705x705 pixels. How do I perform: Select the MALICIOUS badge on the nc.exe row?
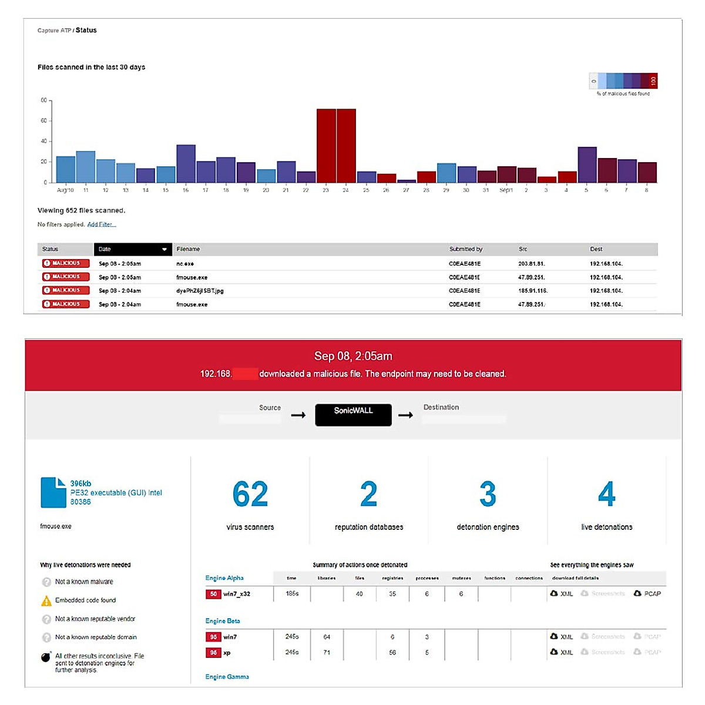[x=65, y=263]
